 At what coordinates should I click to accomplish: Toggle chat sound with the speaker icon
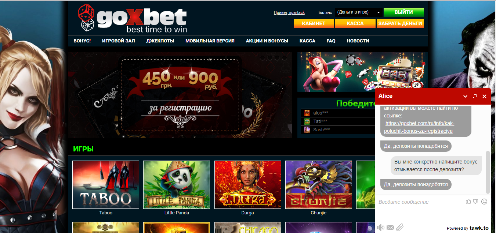(x=381, y=228)
